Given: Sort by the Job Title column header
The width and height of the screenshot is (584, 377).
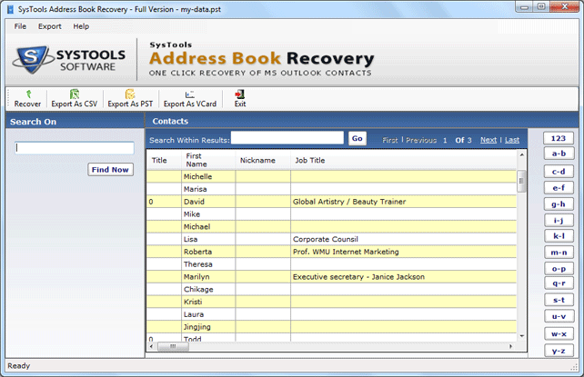Looking at the screenshot, I should click(403, 160).
